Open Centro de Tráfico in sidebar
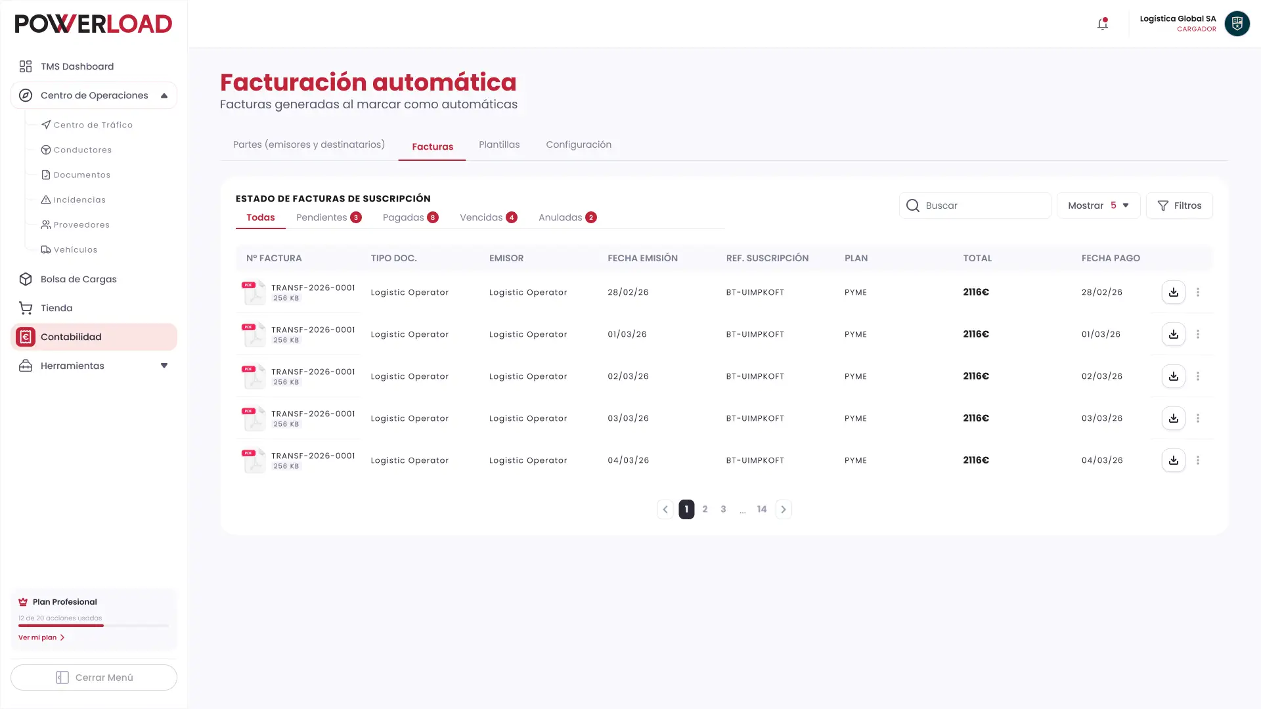Image resolution: width=1261 pixels, height=709 pixels. click(x=87, y=125)
